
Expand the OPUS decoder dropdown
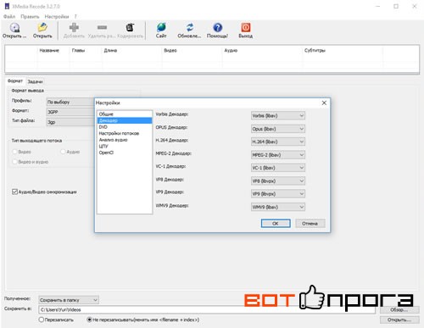point(278,129)
